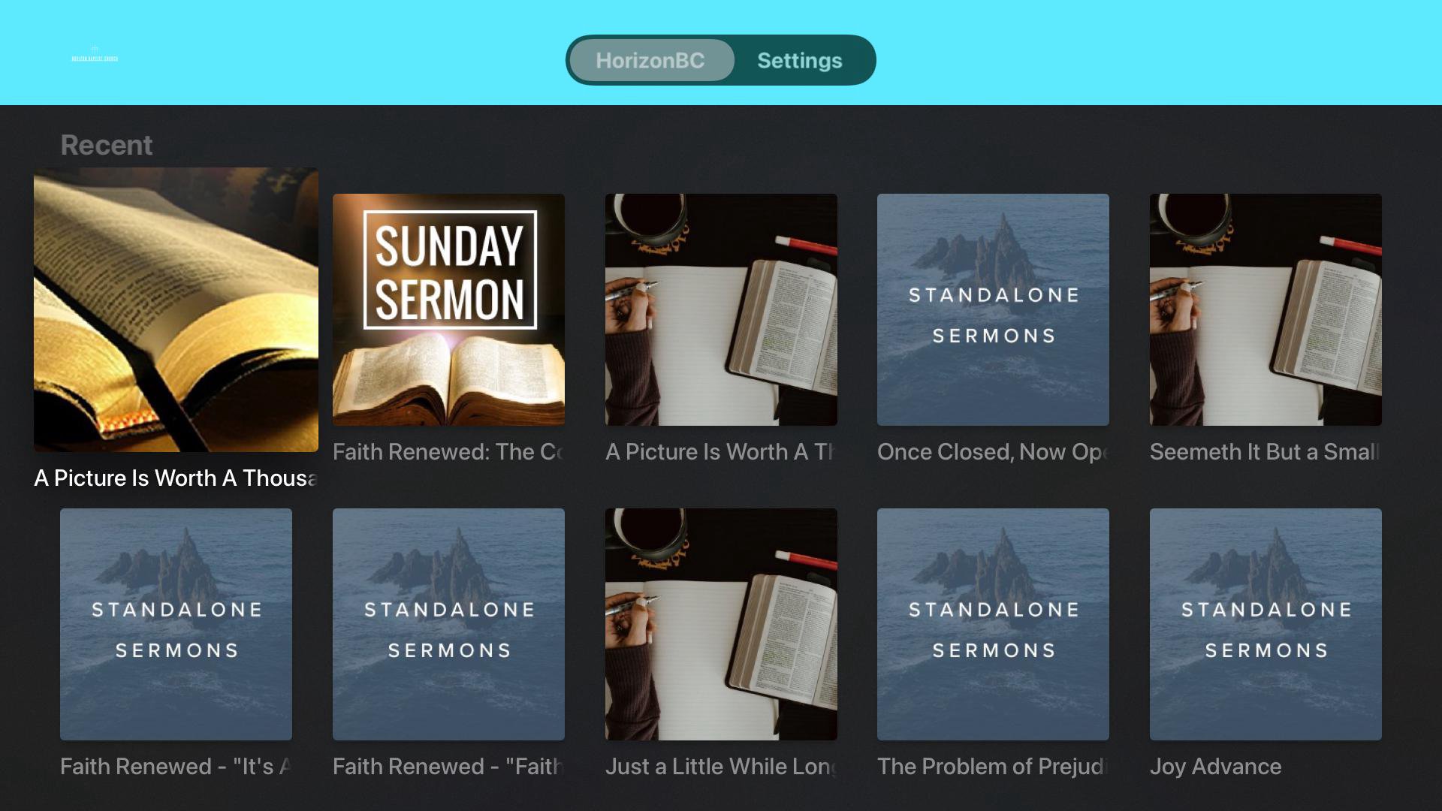
Task: Click the 'Seemeth It But a Small' title text
Action: (1266, 451)
